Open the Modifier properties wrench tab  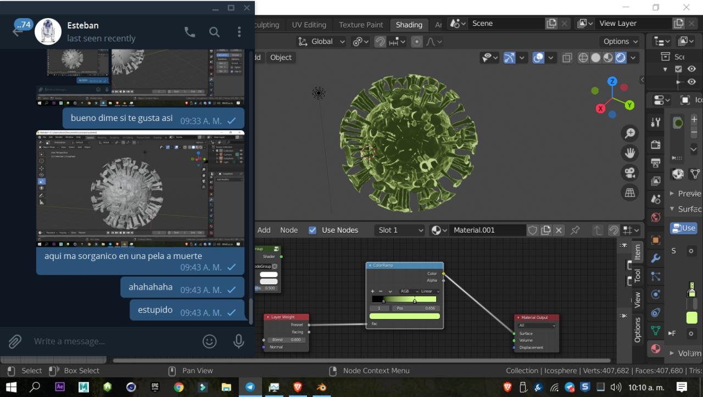coord(655,258)
